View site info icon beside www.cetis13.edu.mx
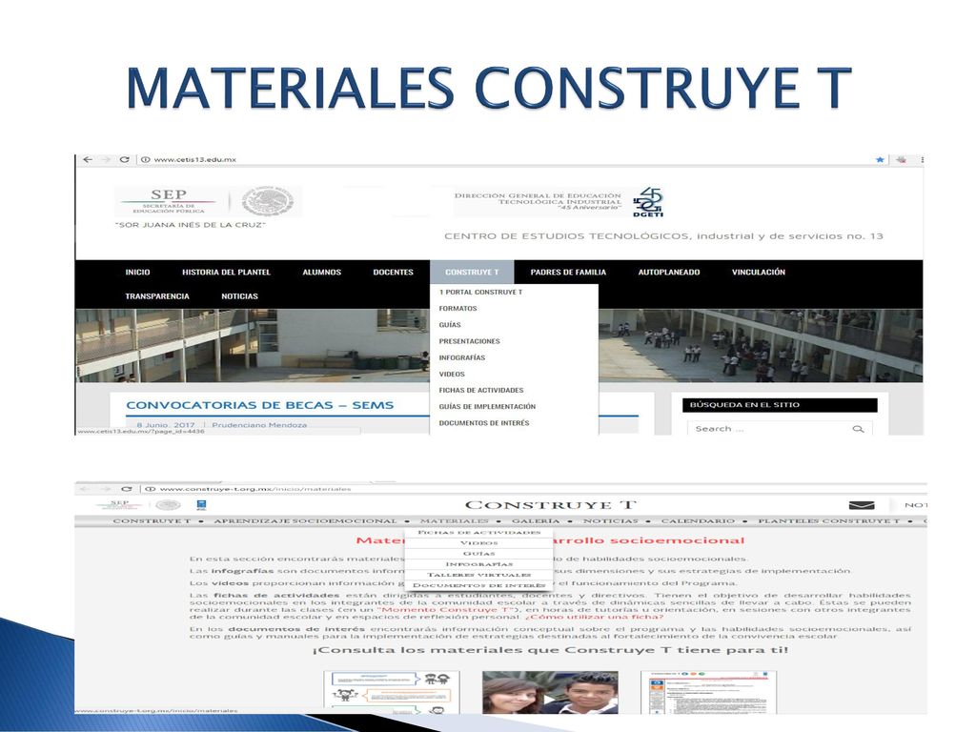Viewport: 976px width, 732px height. [145, 160]
